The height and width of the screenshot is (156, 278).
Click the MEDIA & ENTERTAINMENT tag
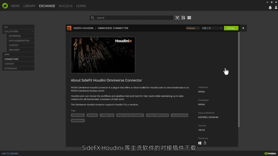[130, 115]
